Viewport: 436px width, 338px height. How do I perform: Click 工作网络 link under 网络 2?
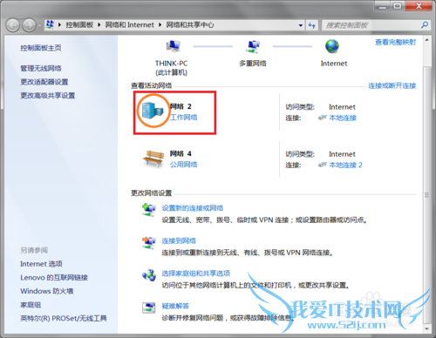(x=184, y=118)
